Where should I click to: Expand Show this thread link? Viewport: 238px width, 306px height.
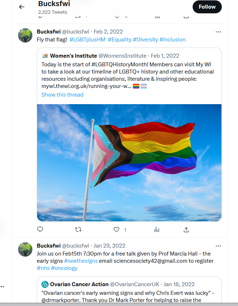pos(62,95)
